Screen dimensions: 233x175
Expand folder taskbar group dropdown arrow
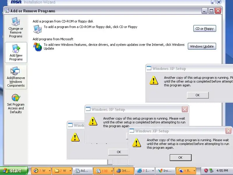click(70, 171)
